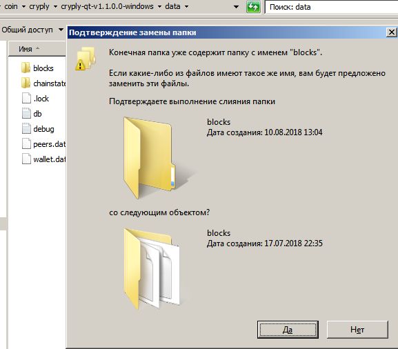Select the .lock file icon
The height and width of the screenshot is (349, 398).
coord(26,98)
